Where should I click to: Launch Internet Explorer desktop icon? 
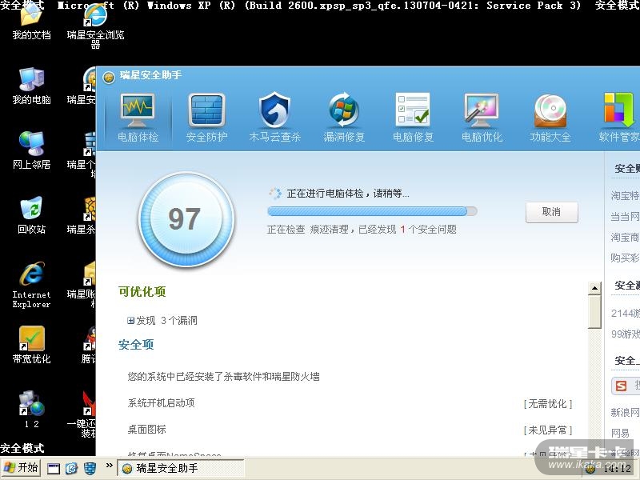tap(31, 285)
